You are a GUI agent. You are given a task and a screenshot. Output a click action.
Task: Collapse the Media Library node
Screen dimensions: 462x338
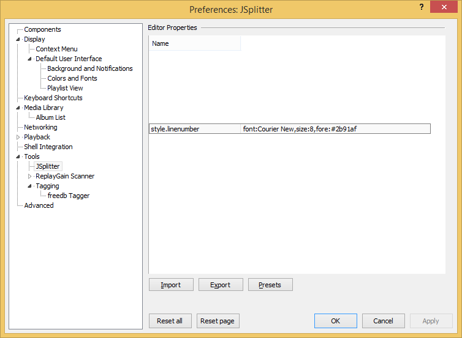18,108
